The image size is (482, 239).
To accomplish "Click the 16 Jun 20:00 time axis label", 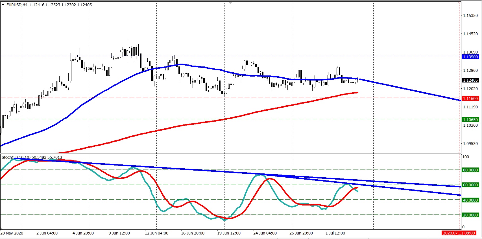I will point(193,233).
